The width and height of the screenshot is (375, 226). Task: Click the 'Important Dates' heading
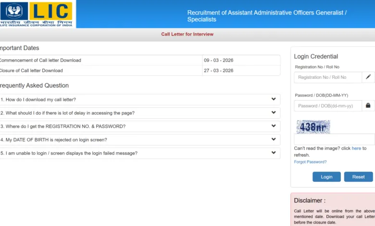[19, 48]
